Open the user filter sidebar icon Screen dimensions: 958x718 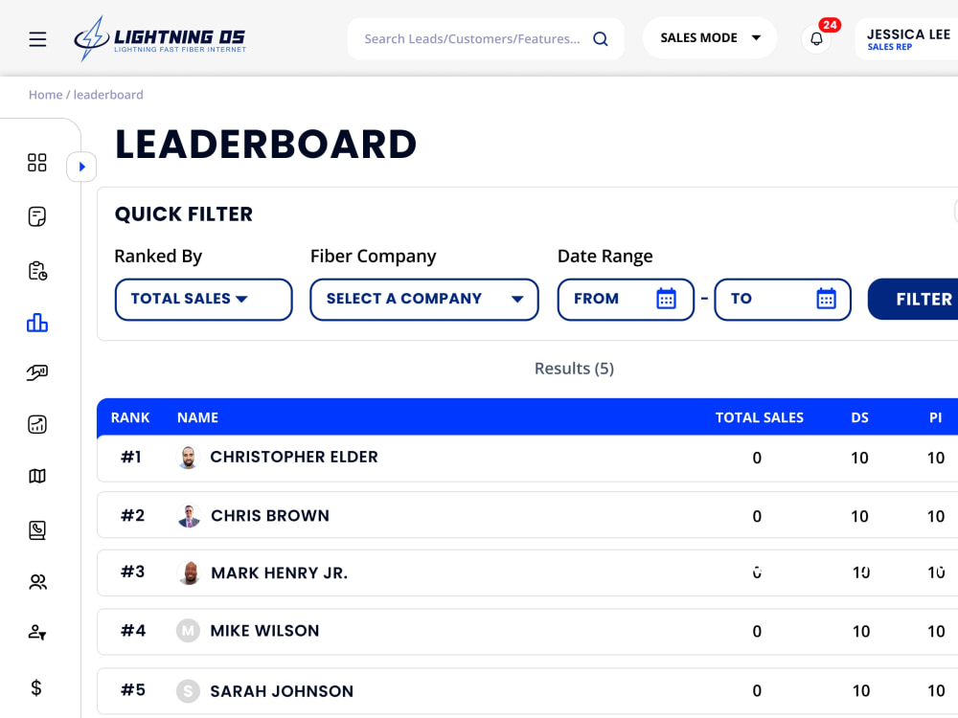(x=36, y=632)
